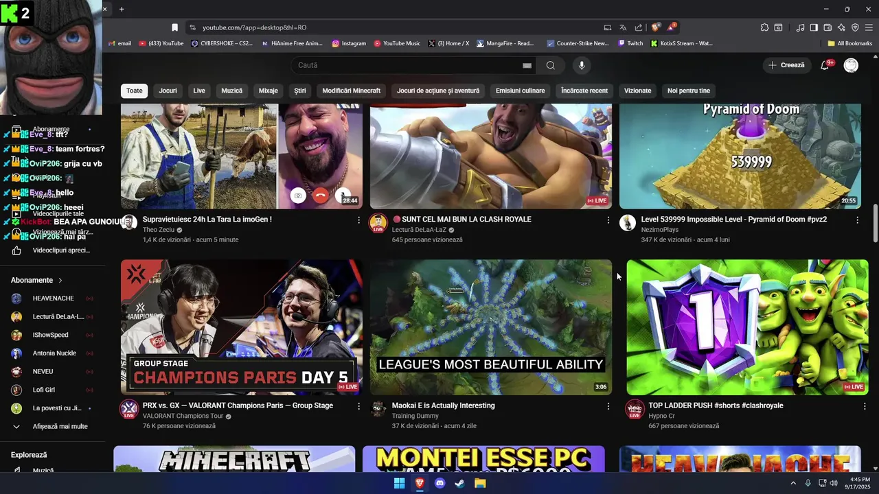Click the bookmark icon beside the URL
This screenshot has height=494, width=879.
coord(174,27)
